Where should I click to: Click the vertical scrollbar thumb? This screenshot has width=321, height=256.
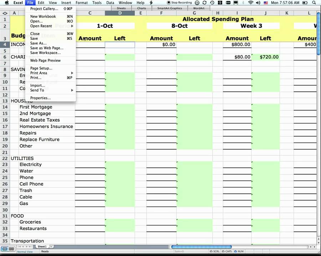(319, 33)
